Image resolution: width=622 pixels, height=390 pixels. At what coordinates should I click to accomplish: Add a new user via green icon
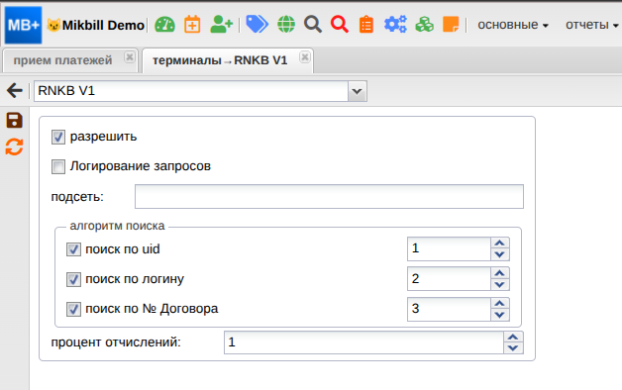pyautogui.click(x=221, y=25)
